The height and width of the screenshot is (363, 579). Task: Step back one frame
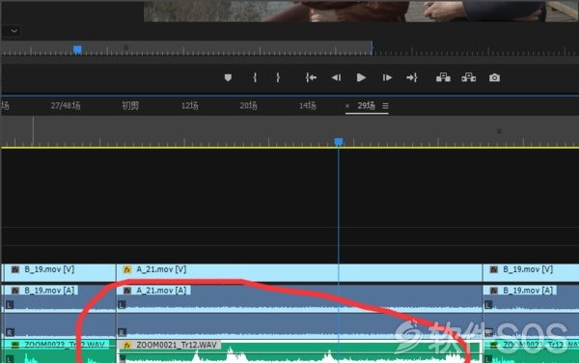336,77
